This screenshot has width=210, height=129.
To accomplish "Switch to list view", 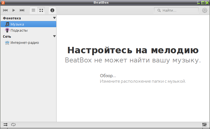I will (33, 10).
